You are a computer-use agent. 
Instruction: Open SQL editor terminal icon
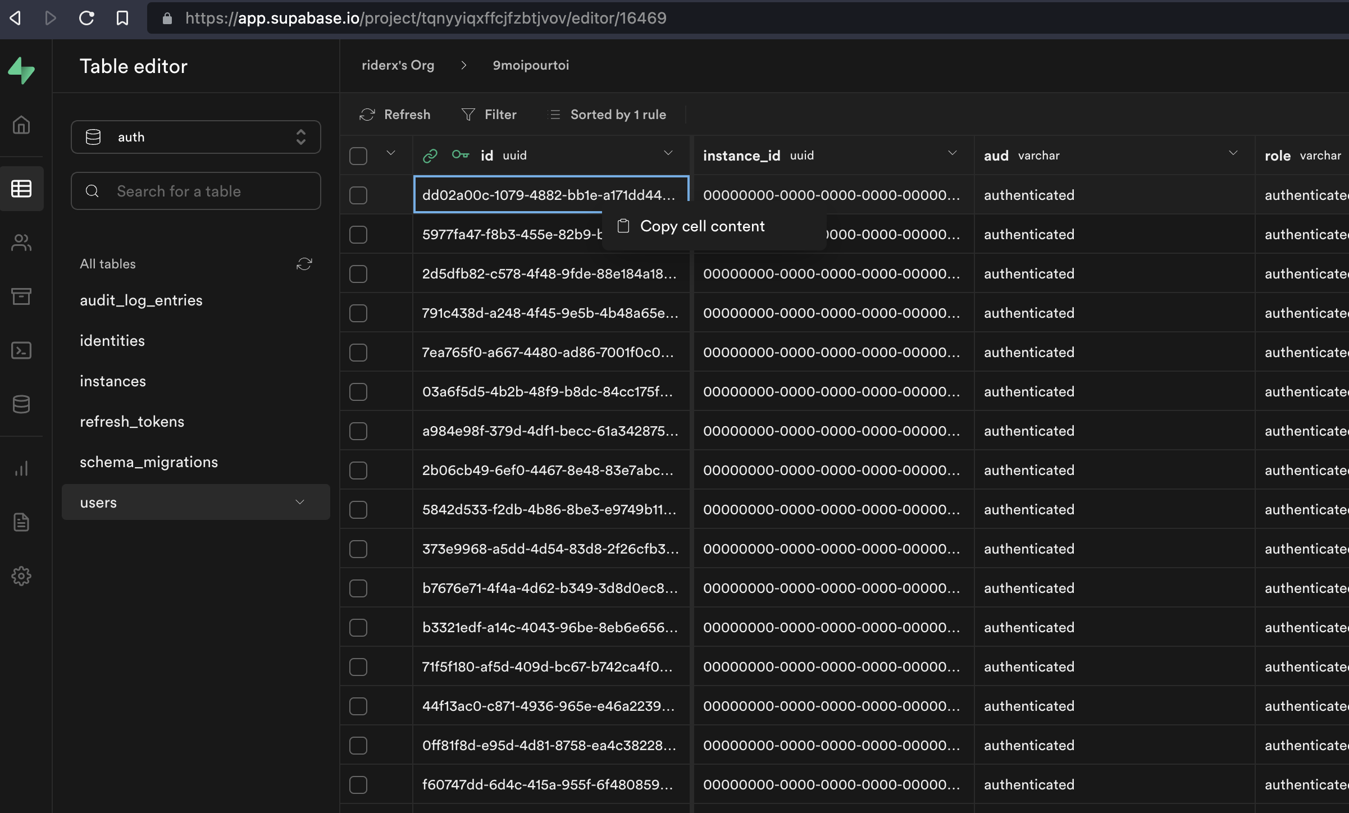21,350
